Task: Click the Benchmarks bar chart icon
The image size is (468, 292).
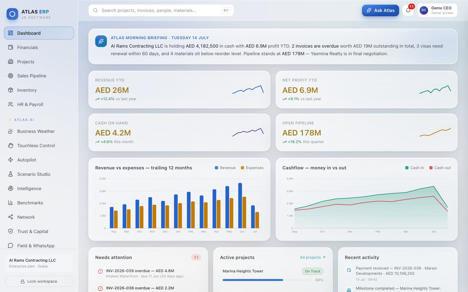Action: (x=11, y=203)
